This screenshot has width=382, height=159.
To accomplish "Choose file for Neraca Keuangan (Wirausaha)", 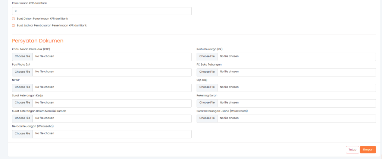I will (x=22, y=133).
